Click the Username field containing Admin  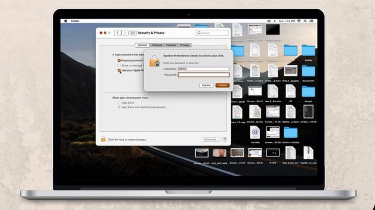pyautogui.click(x=204, y=69)
